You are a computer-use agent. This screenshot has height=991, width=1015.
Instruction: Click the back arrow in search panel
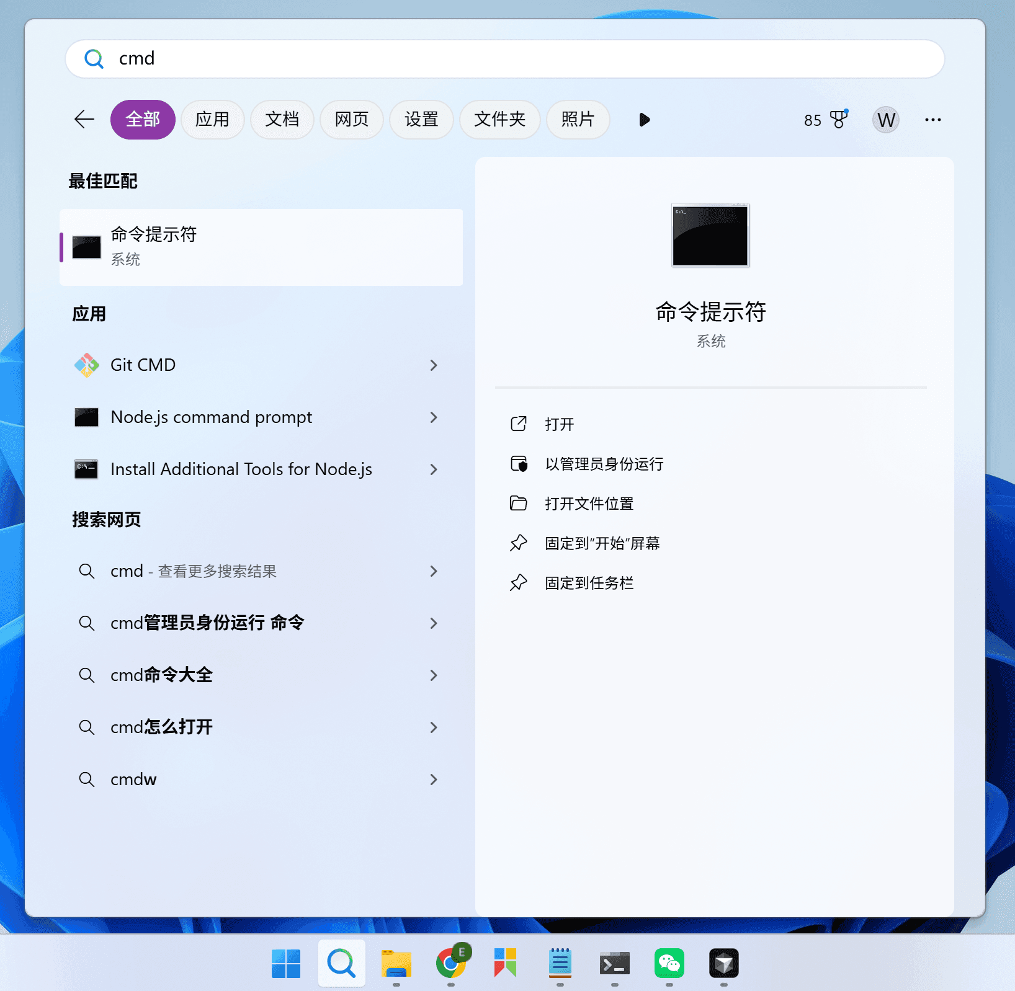tap(84, 119)
